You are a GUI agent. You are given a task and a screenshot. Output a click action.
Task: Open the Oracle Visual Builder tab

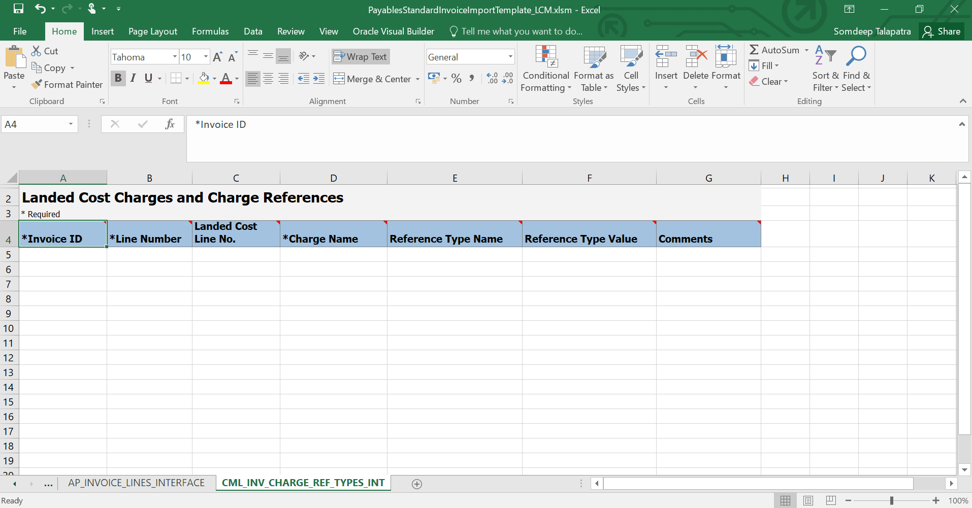point(394,31)
